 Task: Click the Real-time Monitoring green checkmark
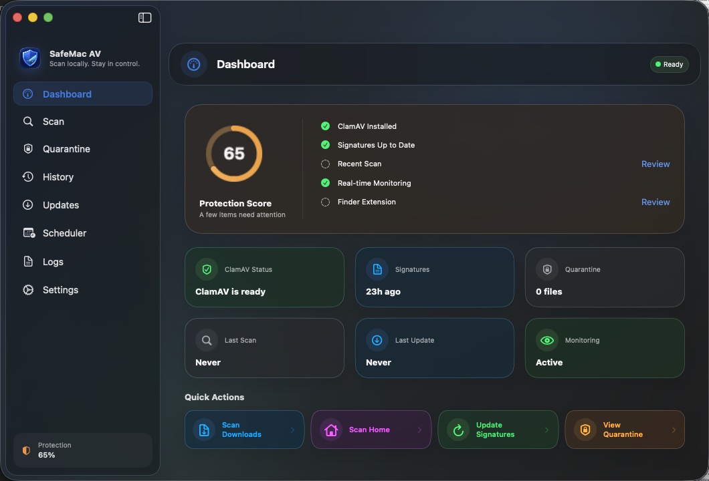click(325, 183)
